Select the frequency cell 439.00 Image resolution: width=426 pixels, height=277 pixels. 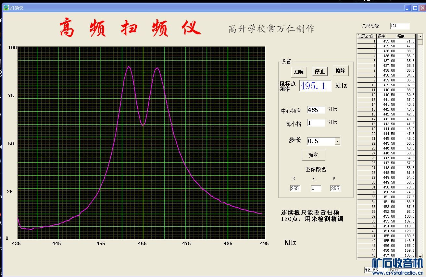click(x=386, y=80)
